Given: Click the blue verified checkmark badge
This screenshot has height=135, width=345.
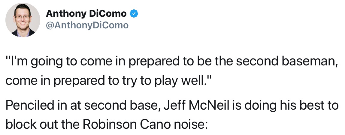Looking at the screenshot, I should click(134, 13).
